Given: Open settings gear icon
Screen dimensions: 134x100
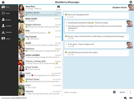Looking at the screenshot, I should pos(131,2).
